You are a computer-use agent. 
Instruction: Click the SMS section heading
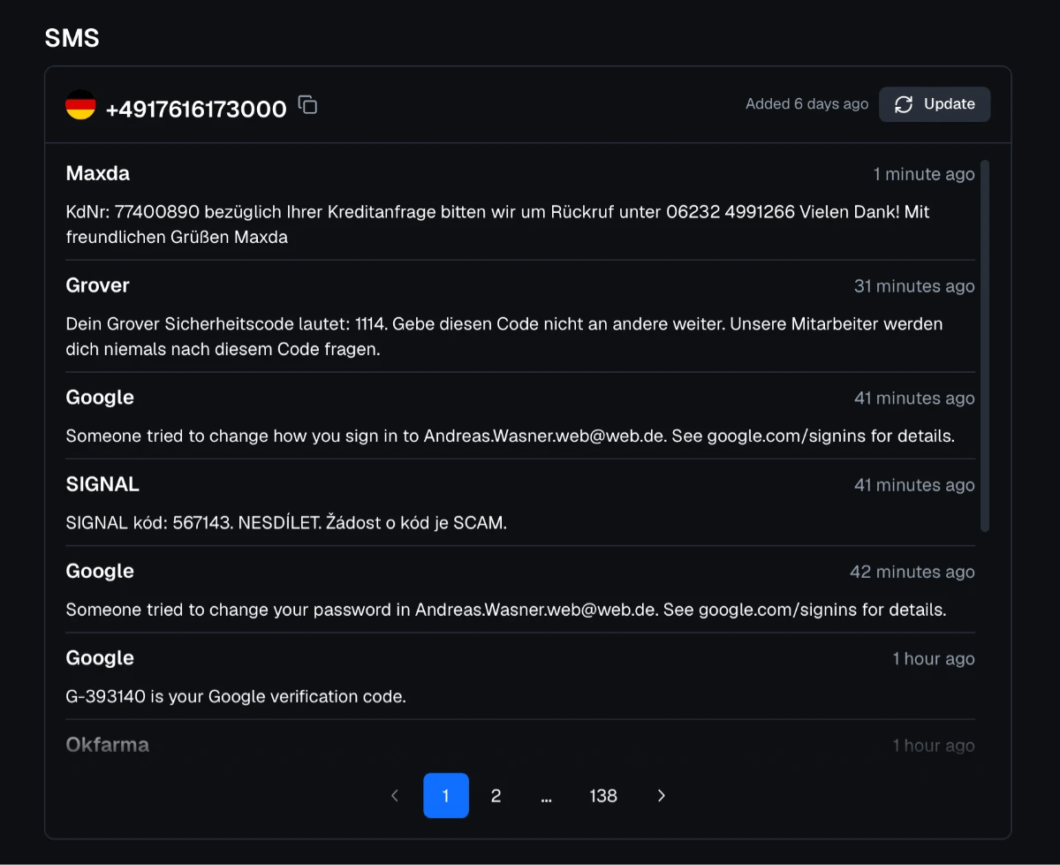point(72,38)
